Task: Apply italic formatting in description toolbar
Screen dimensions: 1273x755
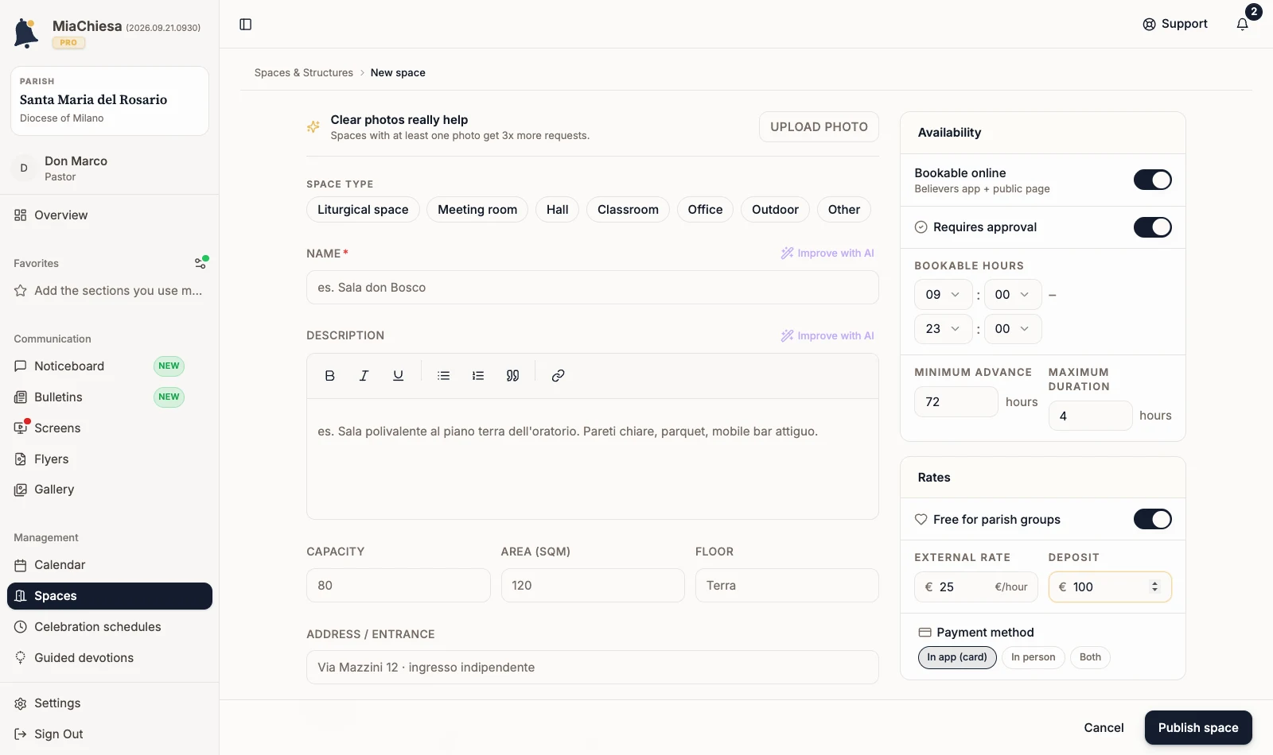Action: point(364,376)
